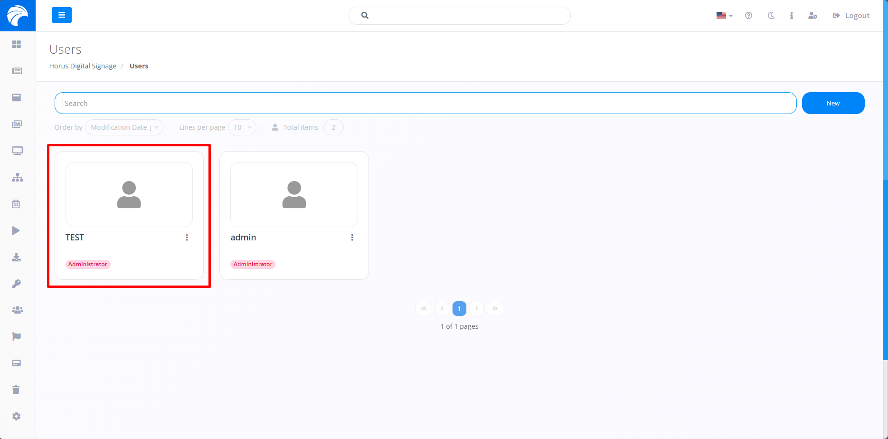Image resolution: width=888 pixels, height=439 pixels.
Task: Create a user with the New button
Action: 833,103
